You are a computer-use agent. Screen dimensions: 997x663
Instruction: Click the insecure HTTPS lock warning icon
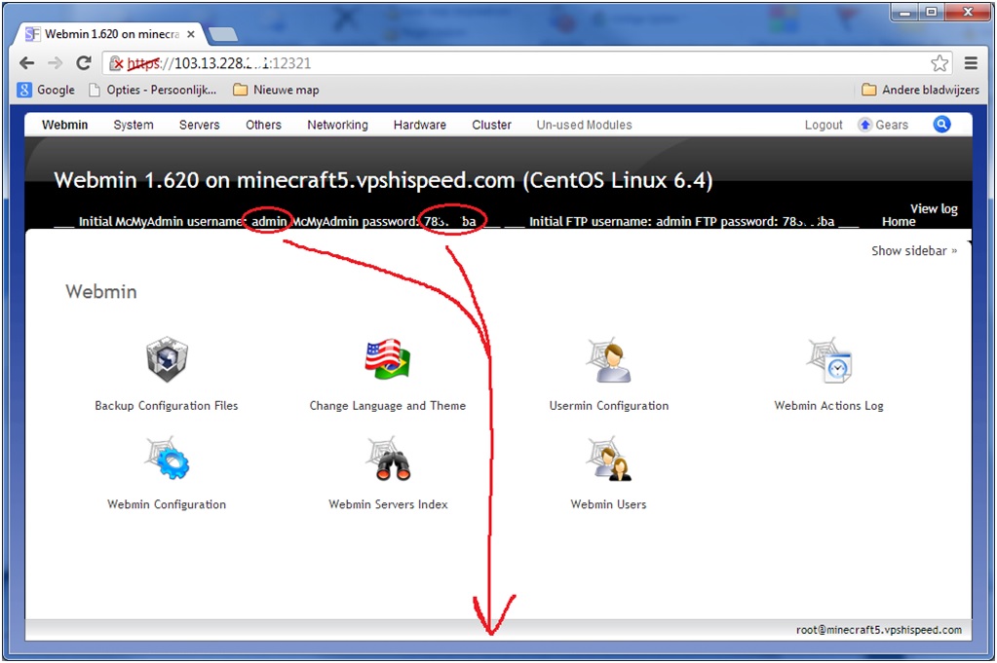[x=116, y=63]
